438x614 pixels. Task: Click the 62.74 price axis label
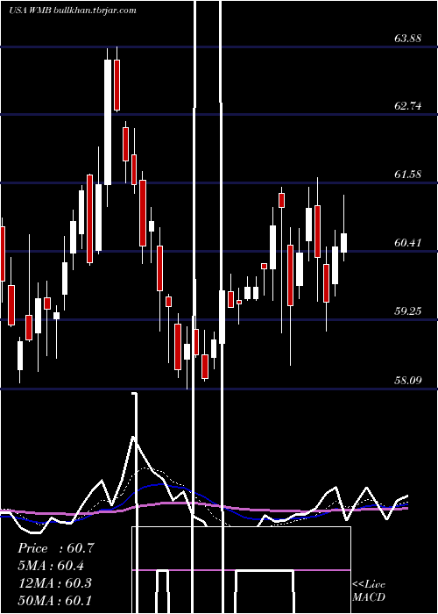(x=408, y=106)
